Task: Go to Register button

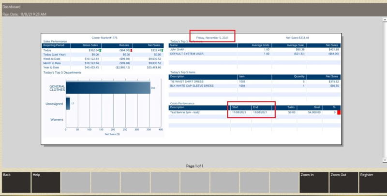Action: point(373,182)
